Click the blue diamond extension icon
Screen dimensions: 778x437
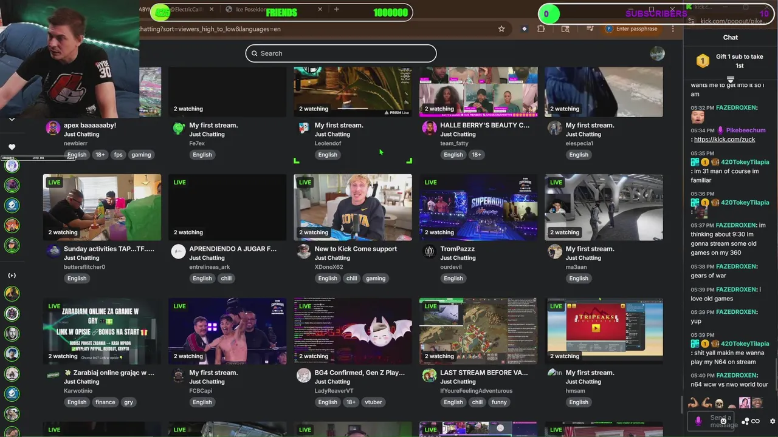coord(525,29)
